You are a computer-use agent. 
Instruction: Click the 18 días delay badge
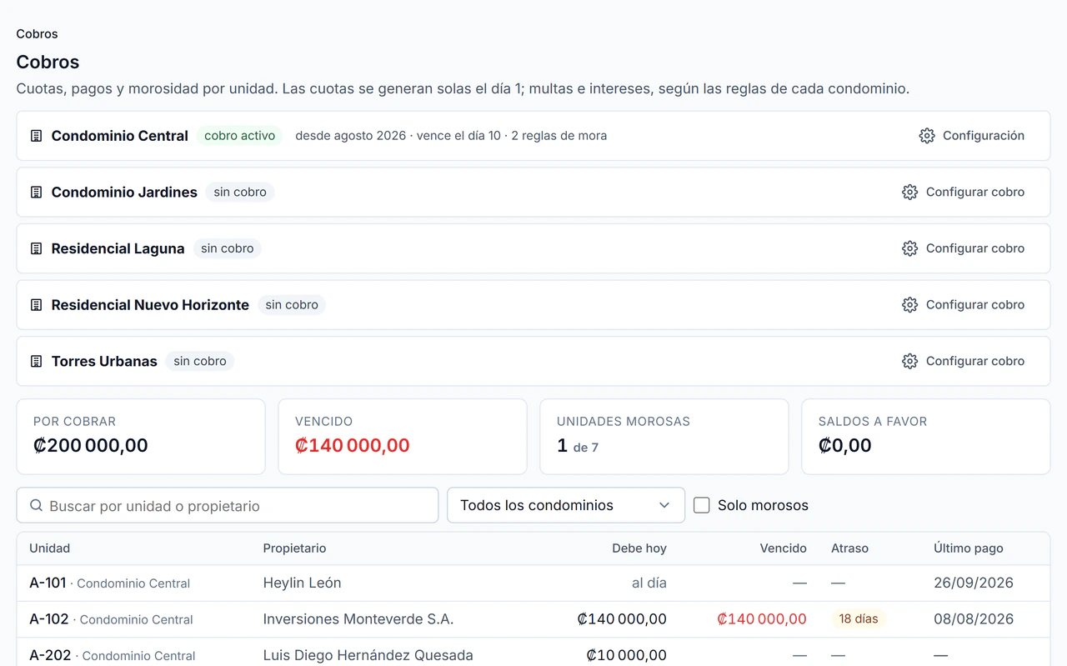859,619
